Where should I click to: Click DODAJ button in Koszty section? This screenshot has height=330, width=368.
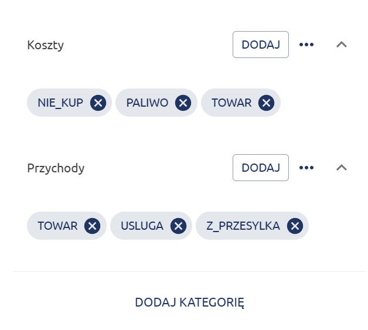pos(261,45)
